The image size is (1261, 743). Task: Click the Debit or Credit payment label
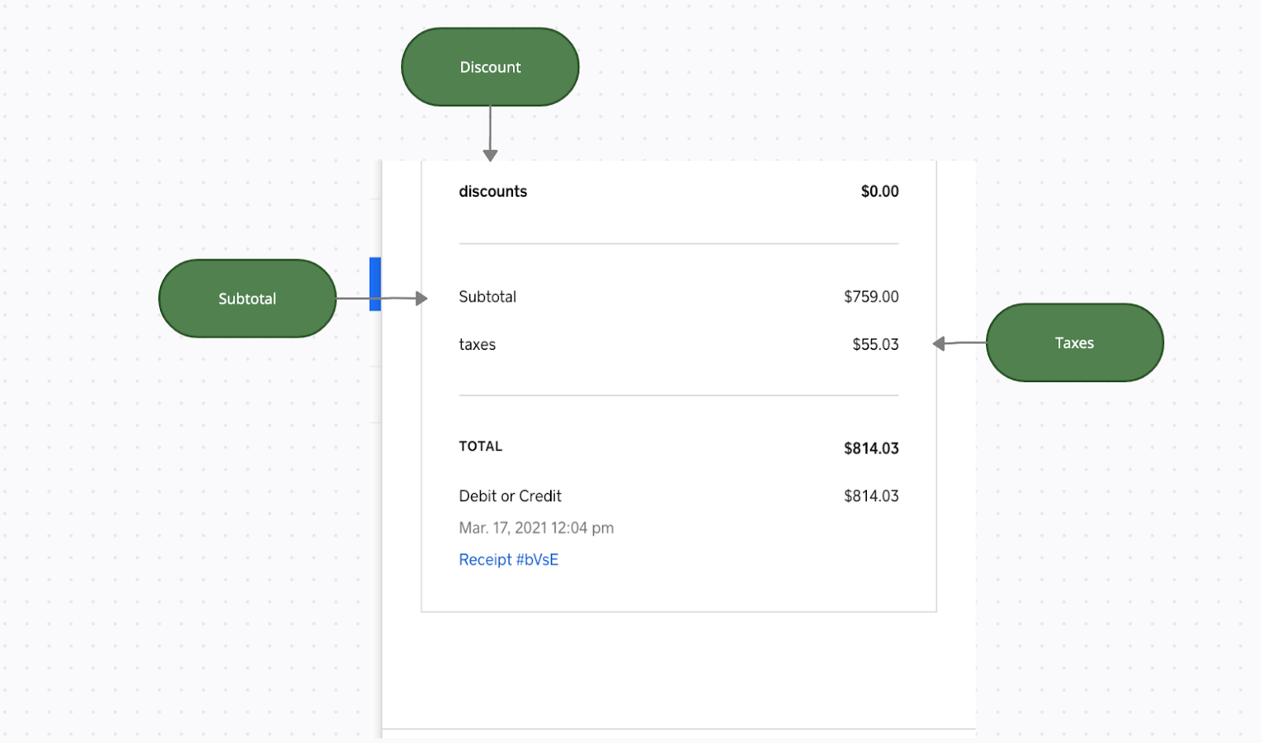coord(510,496)
